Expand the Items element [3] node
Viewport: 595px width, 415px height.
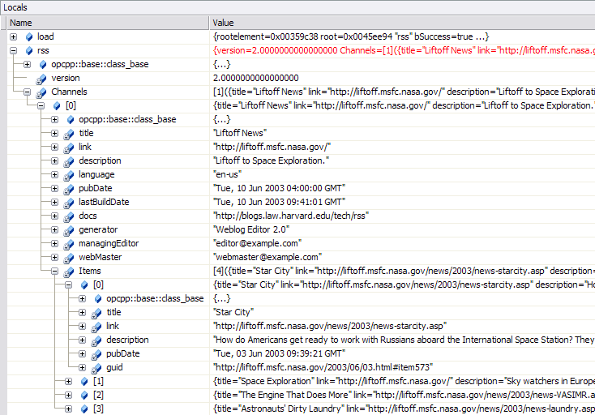click(69, 409)
